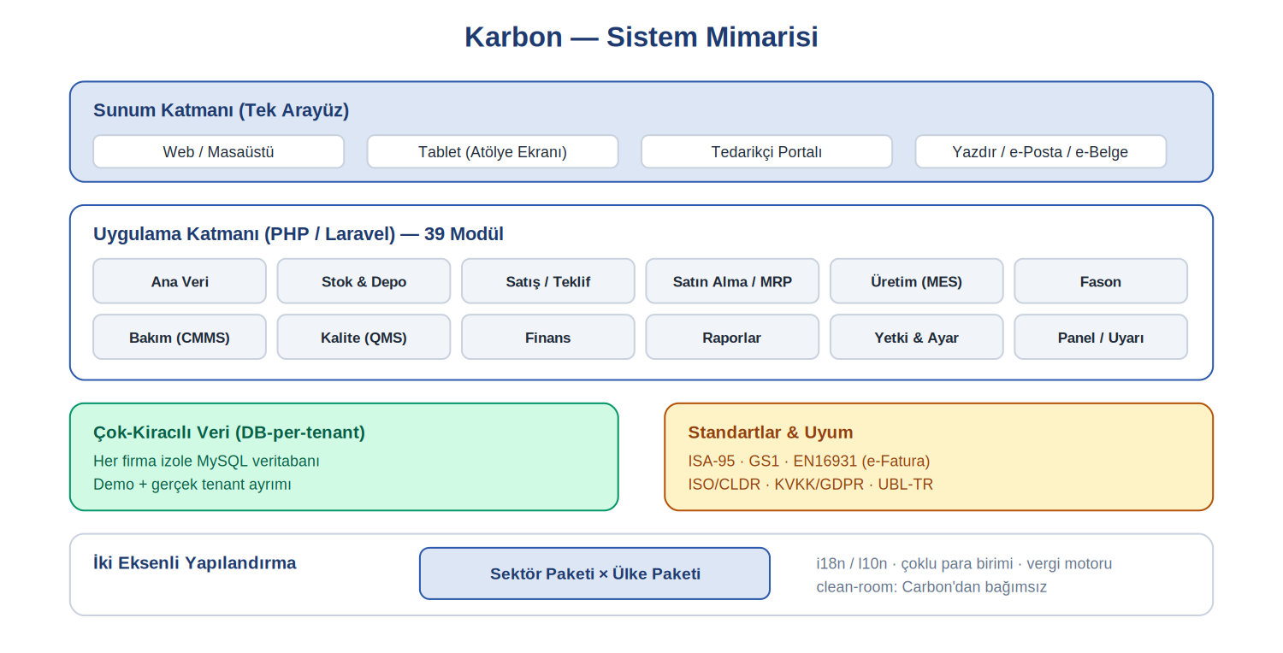This screenshot has width=1283, height=653.
Task: Open the Raporlar module
Action: tap(732, 338)
